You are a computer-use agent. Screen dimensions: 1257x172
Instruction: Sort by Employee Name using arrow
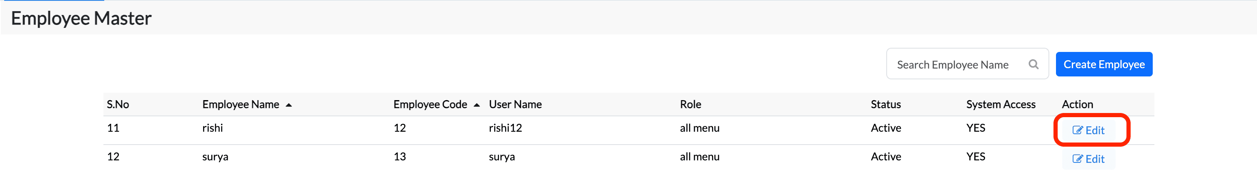tap(289, 105)
